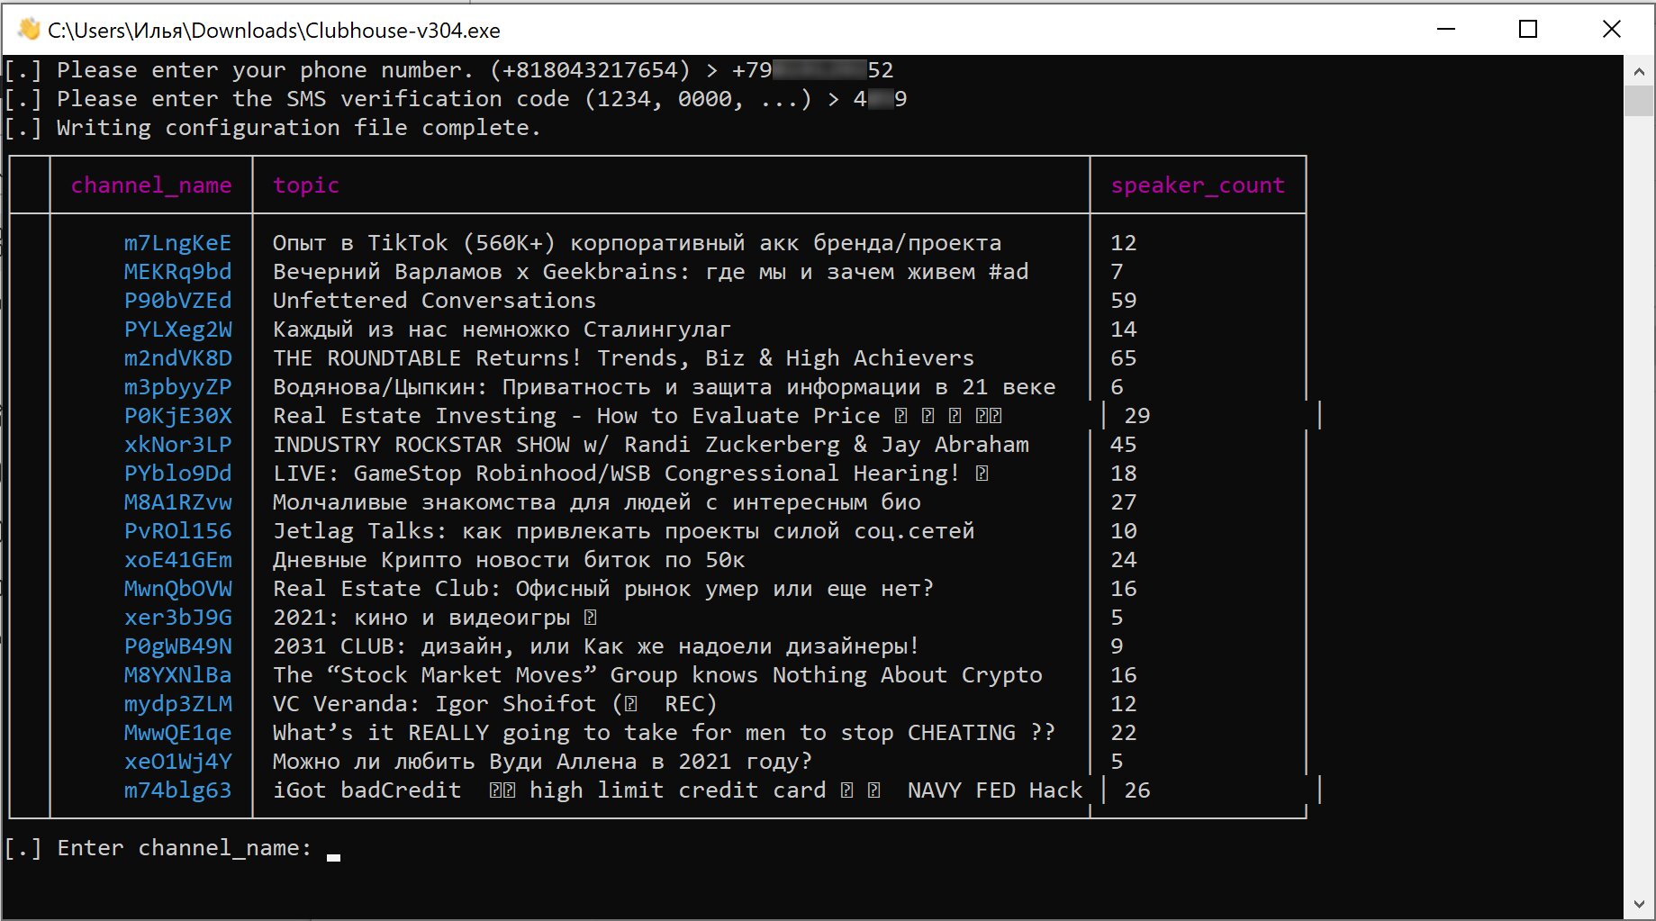Click topic 'iGot badCredit high limit credit card'
This screenshot has width=1656, height=921.
tap(677, 790)
